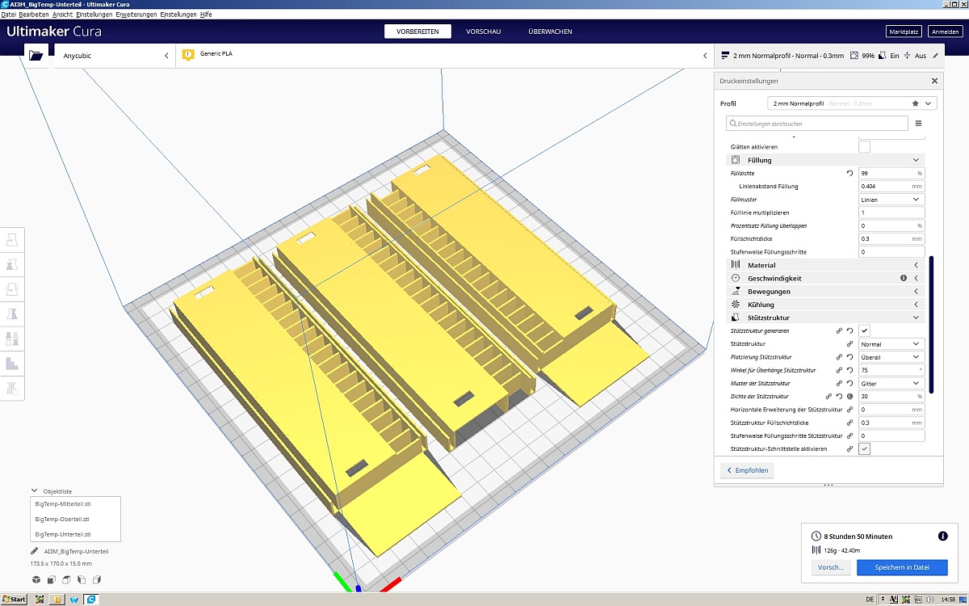Viewport: 969px width, 606px height.
Task: Open the Profil dropdown for 2 mm Normalprofil
Action: (851, 103)
